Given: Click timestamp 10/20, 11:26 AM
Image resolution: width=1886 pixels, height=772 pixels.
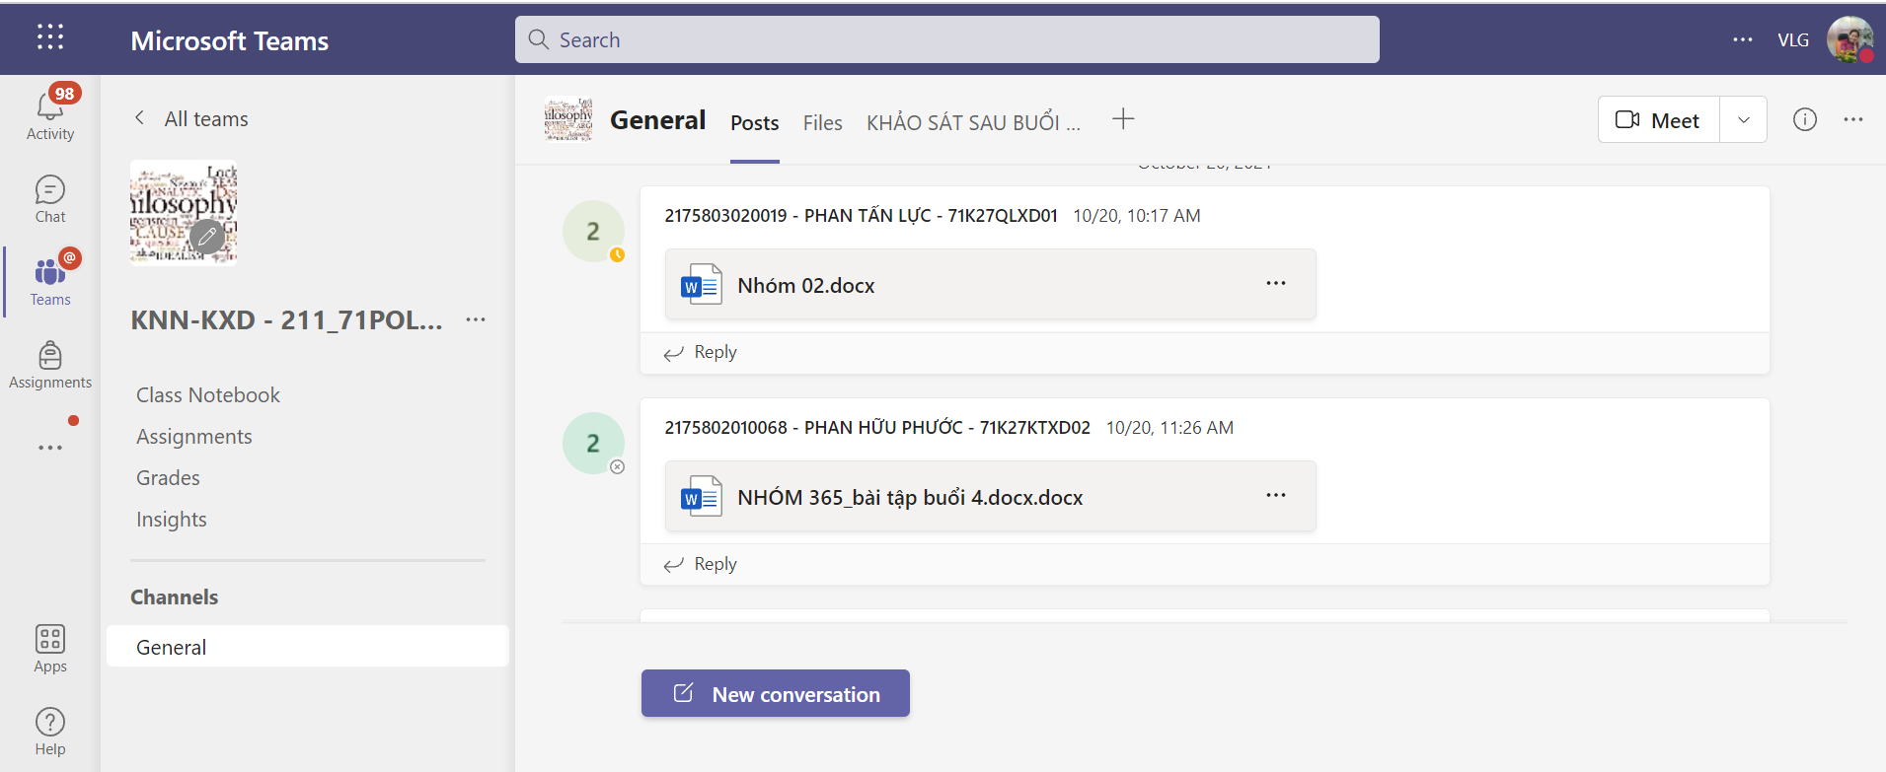Looking at the screenshot, I should 1169,428.
